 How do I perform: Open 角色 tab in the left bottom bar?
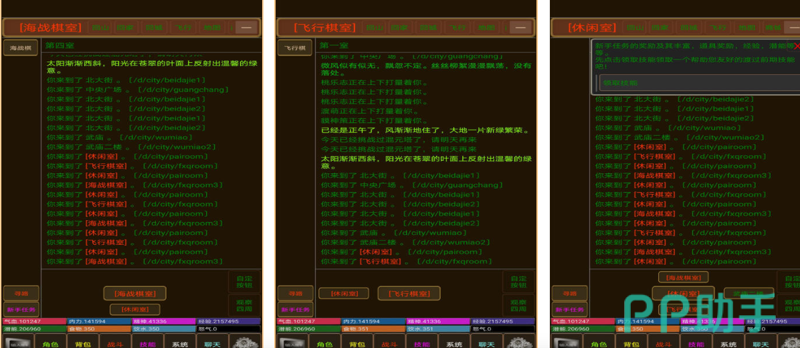click(52, 343)
